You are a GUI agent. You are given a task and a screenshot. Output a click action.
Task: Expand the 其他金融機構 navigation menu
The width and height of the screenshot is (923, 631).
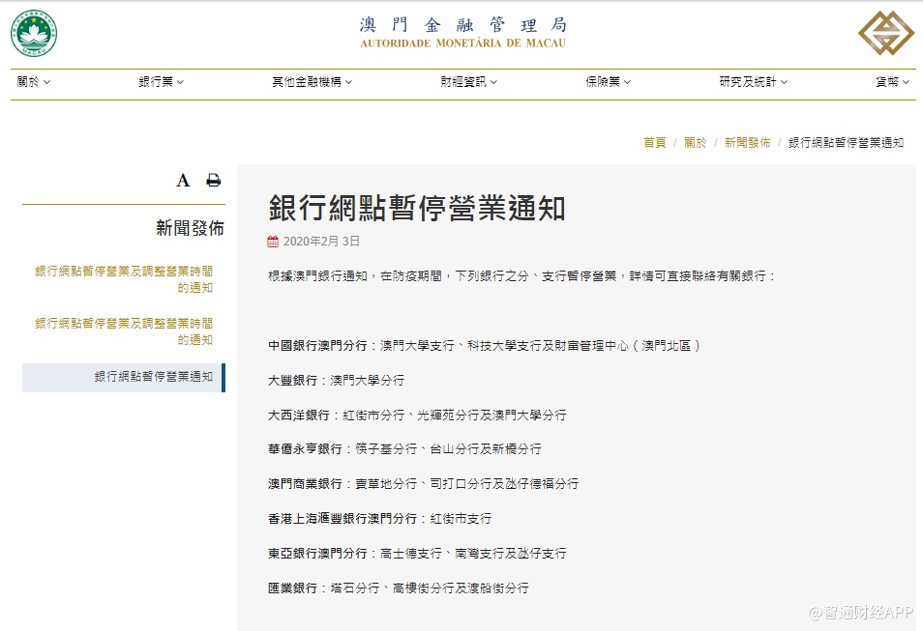click(x=312, y=82)
